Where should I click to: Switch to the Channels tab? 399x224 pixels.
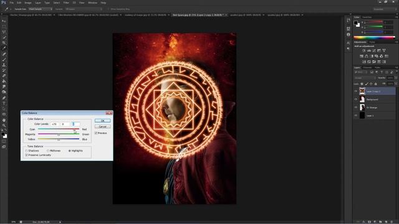click(x=367, y=68)
